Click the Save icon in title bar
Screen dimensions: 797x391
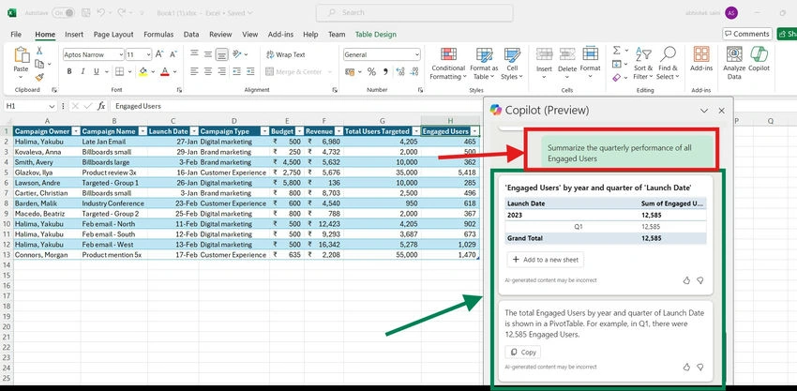click(86, 13)
